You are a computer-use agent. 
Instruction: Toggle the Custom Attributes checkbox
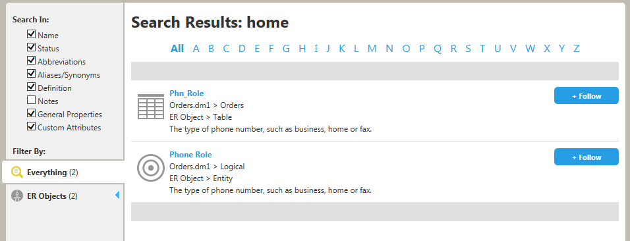click(31, 126)
